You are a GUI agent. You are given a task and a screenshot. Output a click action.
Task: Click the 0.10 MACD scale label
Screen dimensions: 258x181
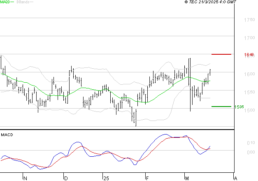click(251, 143)
